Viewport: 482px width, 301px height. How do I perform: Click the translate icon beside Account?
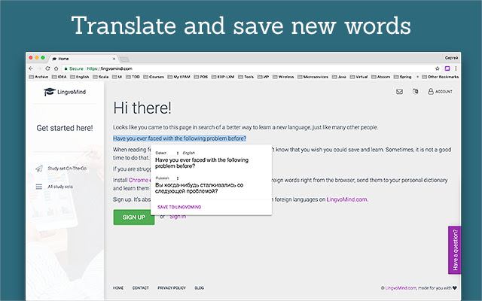click(x=415, y=92)
